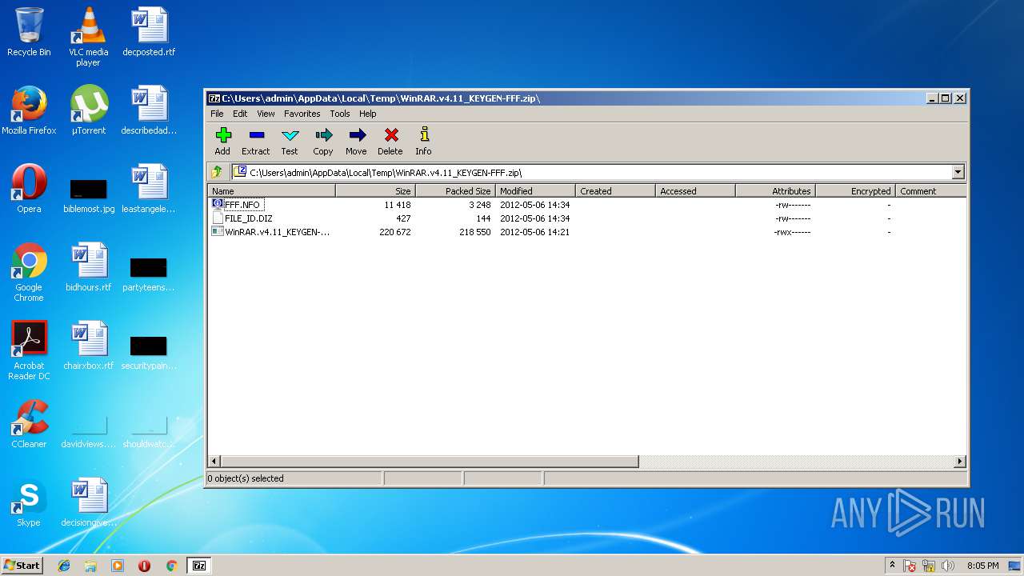1024x576 pixels.
Task: Expand the address bar path dropdown
Action: click(958, 172)
